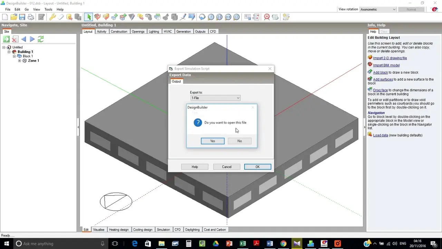The width and height of the screenshot is (442, 249).
Task: Click the green arrow icon in Navigate panel
Action: click(7, 39)
